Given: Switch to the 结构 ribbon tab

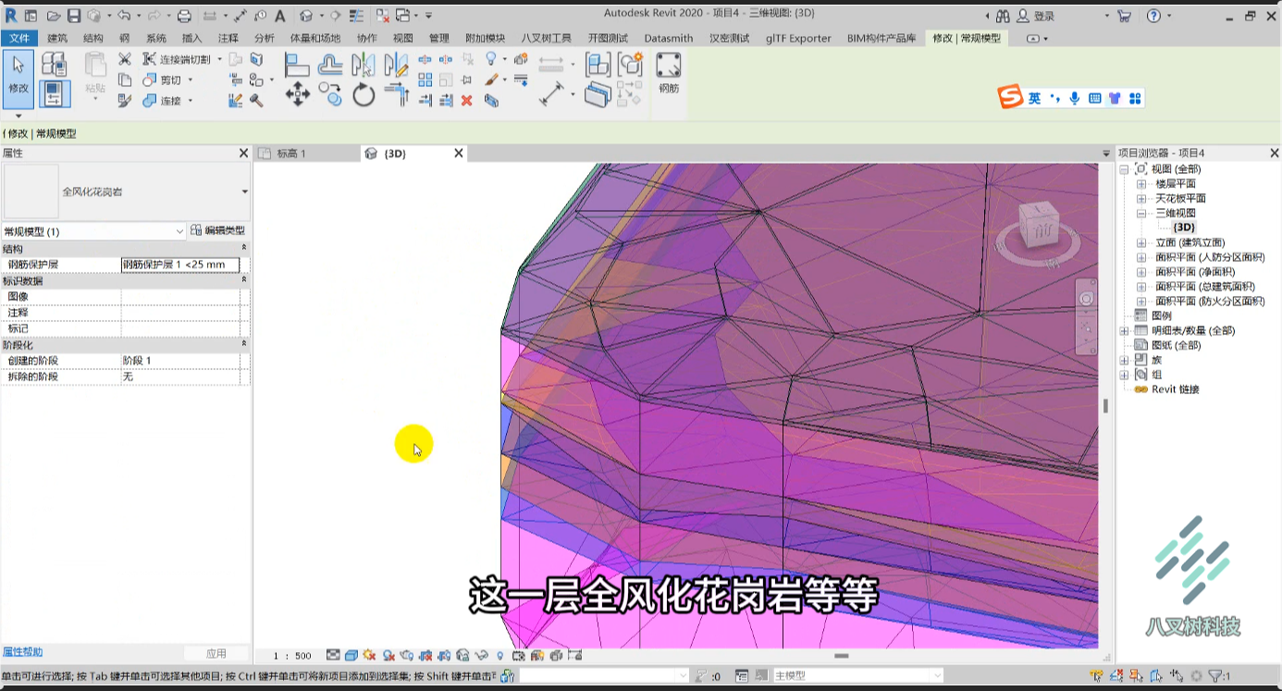Looking at the screenshot, I should pos(93,38).
